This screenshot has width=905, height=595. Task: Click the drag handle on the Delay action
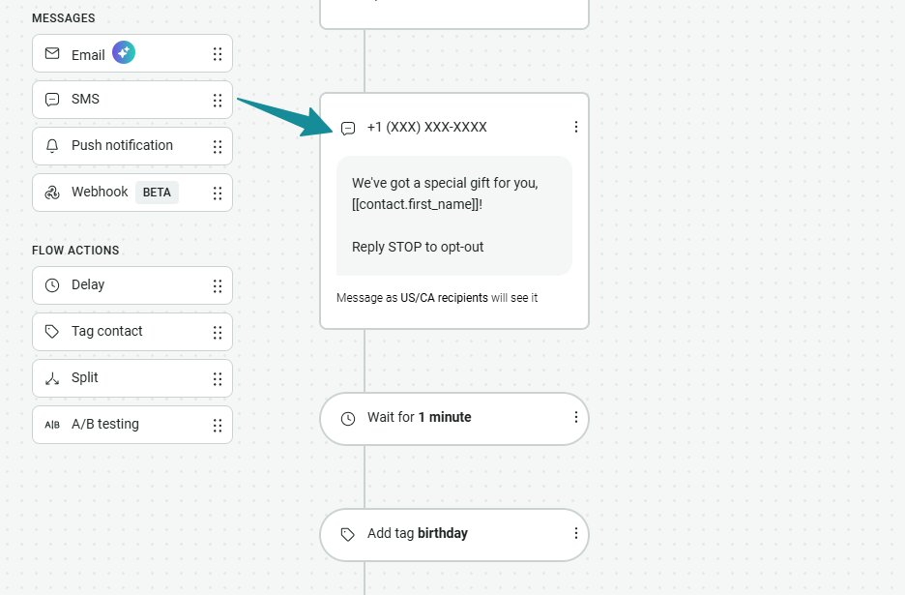click(x=219, y=284)
